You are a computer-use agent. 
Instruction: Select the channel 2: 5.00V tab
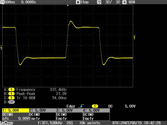tap(43, 110)
